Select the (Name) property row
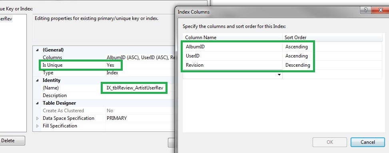Viewport: 389px width, 153px height. 104,88
